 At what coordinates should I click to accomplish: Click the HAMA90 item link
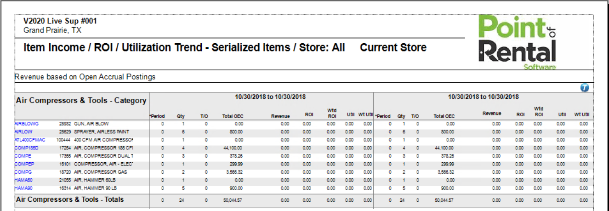[x=24, y=188]
